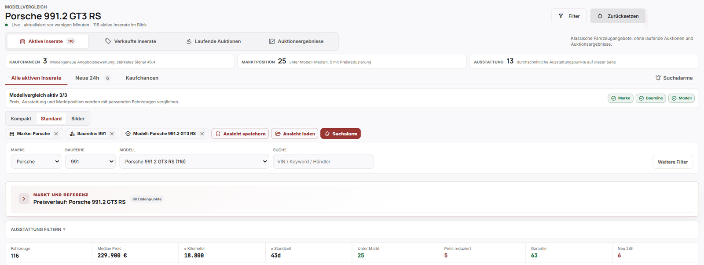
Task: Click the Filter button
Action: tap(568, 16)
